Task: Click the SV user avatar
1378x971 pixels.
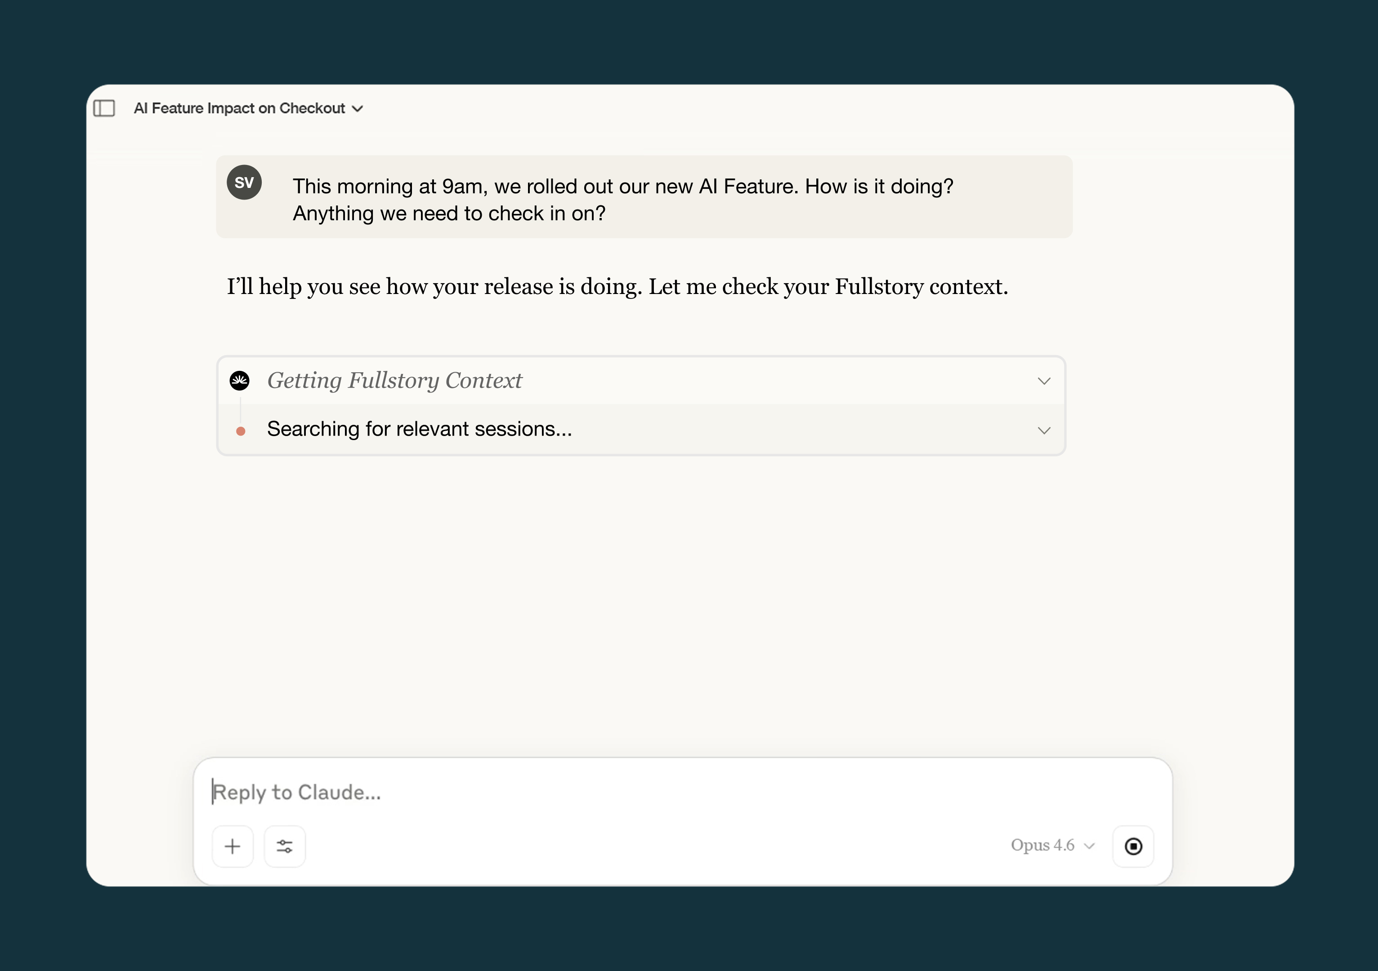Action: tap(244, 183)
